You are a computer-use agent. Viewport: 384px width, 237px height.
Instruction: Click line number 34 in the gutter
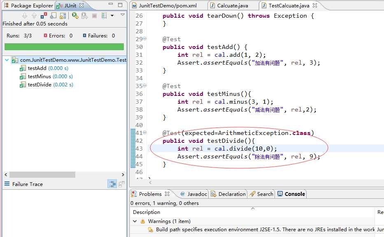139,78
